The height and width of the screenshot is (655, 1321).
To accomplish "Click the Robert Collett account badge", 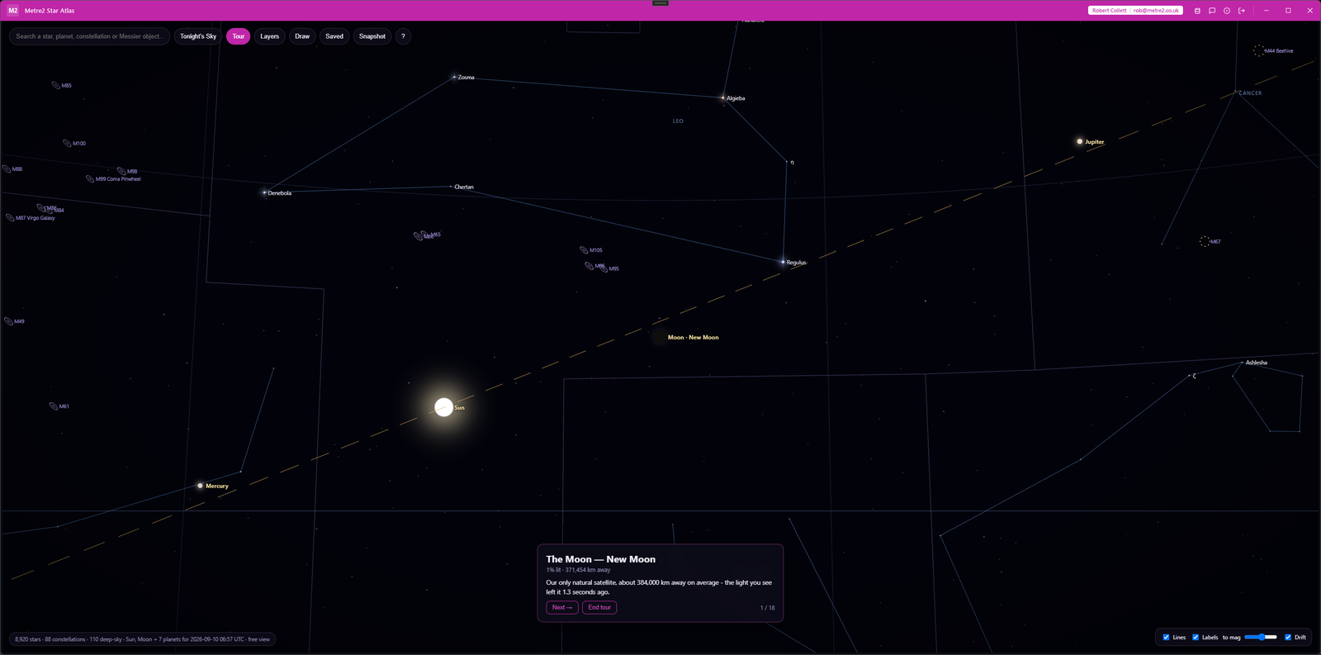I will [1135, 11].
